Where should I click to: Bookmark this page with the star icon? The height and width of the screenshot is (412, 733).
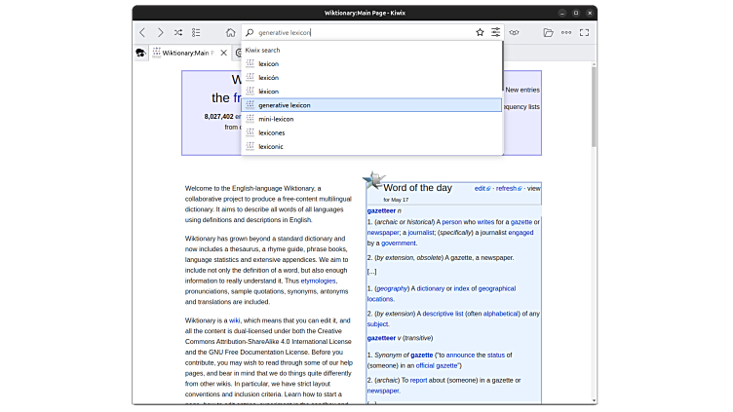pyautogui.click(x=480, y=32)
